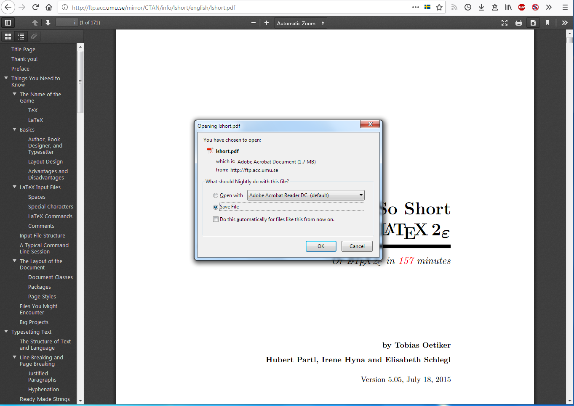Select the Open with radio button
This screenshot has width=574, height=406.
pyautogui.click(x=216, y=195)
